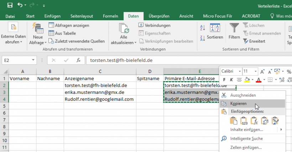Viewport: 292px width, 152px height.
Task: Switch to the Einfügen ribbon tab
Action: click(52, 16)
